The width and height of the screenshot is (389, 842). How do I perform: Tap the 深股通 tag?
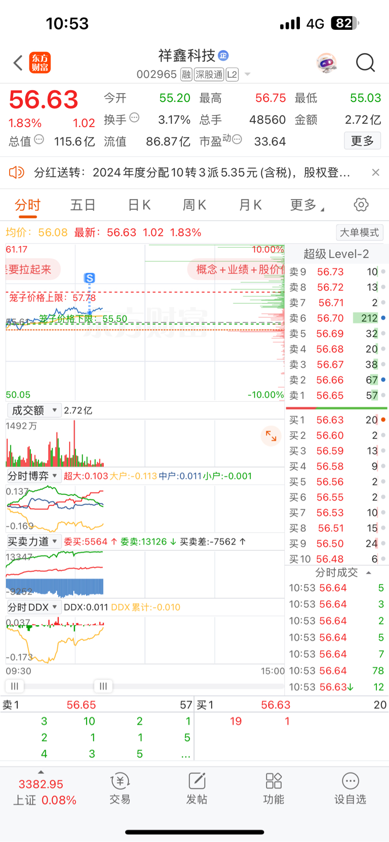tap(209, 74)
